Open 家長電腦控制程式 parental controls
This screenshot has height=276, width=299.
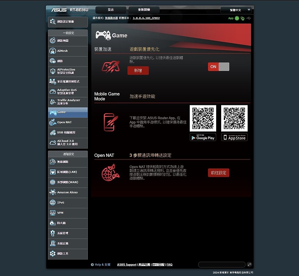click(x=68, y=81)
